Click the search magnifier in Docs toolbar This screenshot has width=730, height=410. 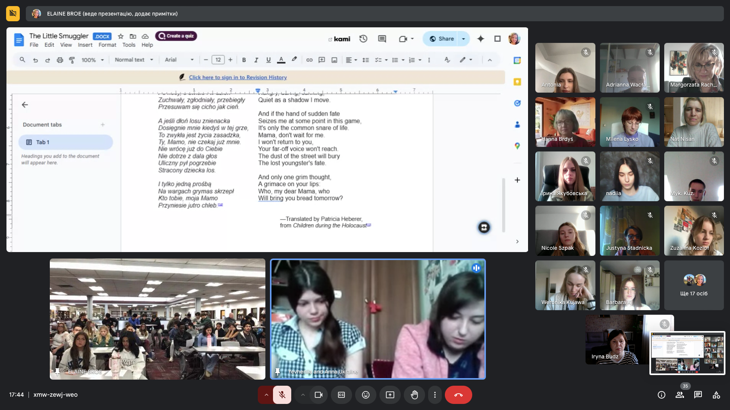(22, 60)
